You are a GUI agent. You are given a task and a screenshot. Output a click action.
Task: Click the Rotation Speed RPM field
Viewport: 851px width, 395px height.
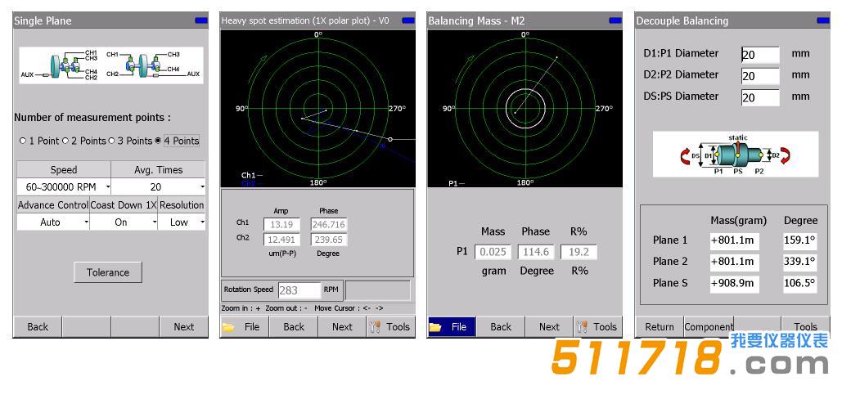click(x=299, y=290)
